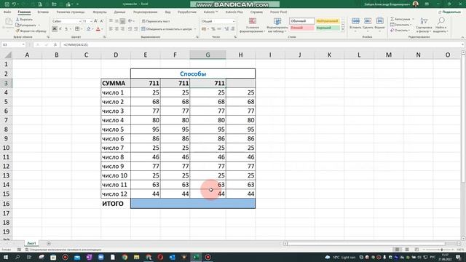Viewport: 466px width, 262px height.
Task: Enable Переносить текст wrap text
Action: click(x=156, y=21)
